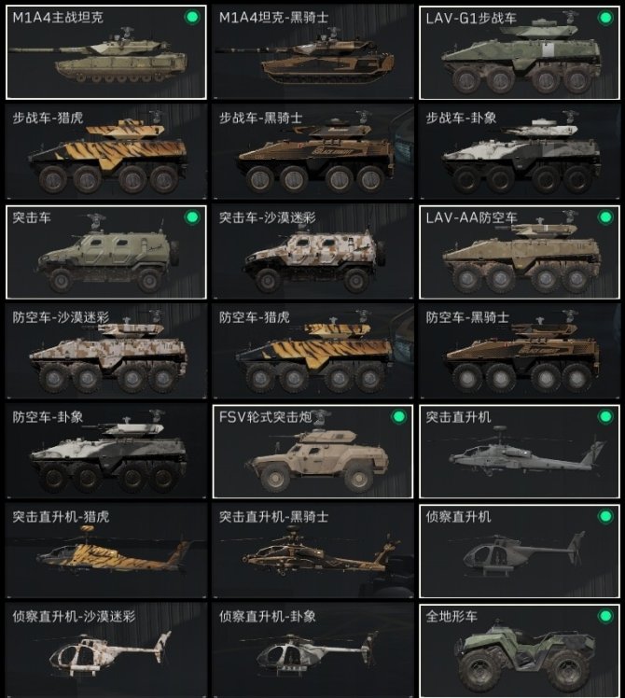Select the 全地形车 ATV vehicle card
The image size is (625, 698).
(x=520, y=650)
